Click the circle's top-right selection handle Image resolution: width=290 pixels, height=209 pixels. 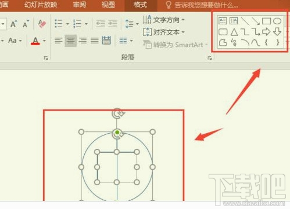pos(153,132)
